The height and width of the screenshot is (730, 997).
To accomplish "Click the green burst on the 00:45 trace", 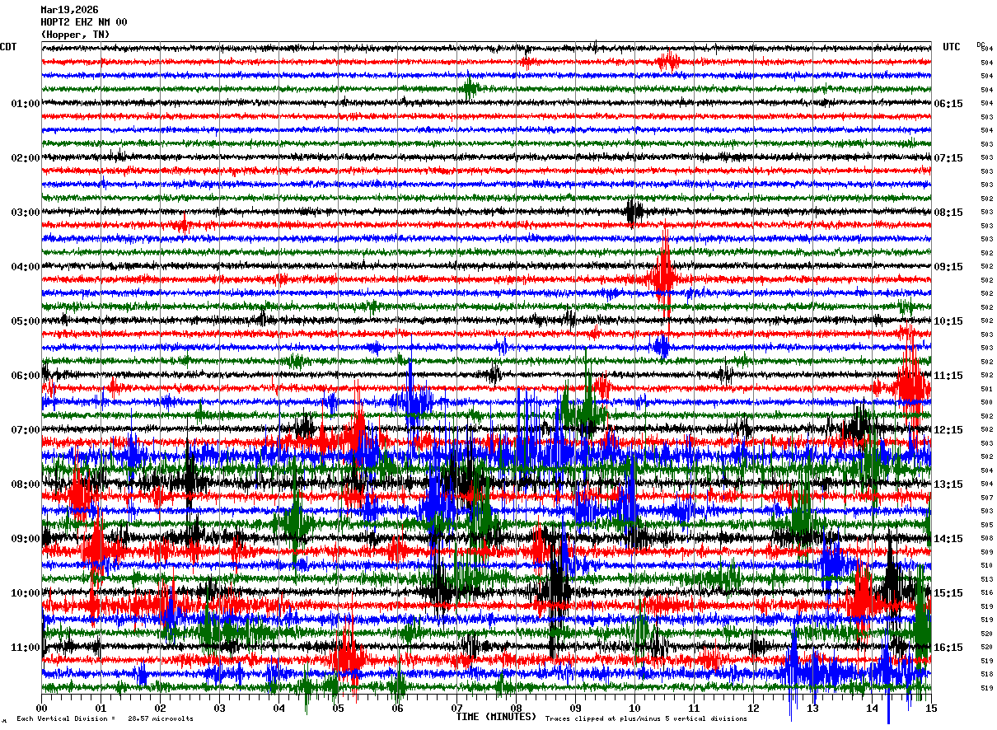I will 470,88.
